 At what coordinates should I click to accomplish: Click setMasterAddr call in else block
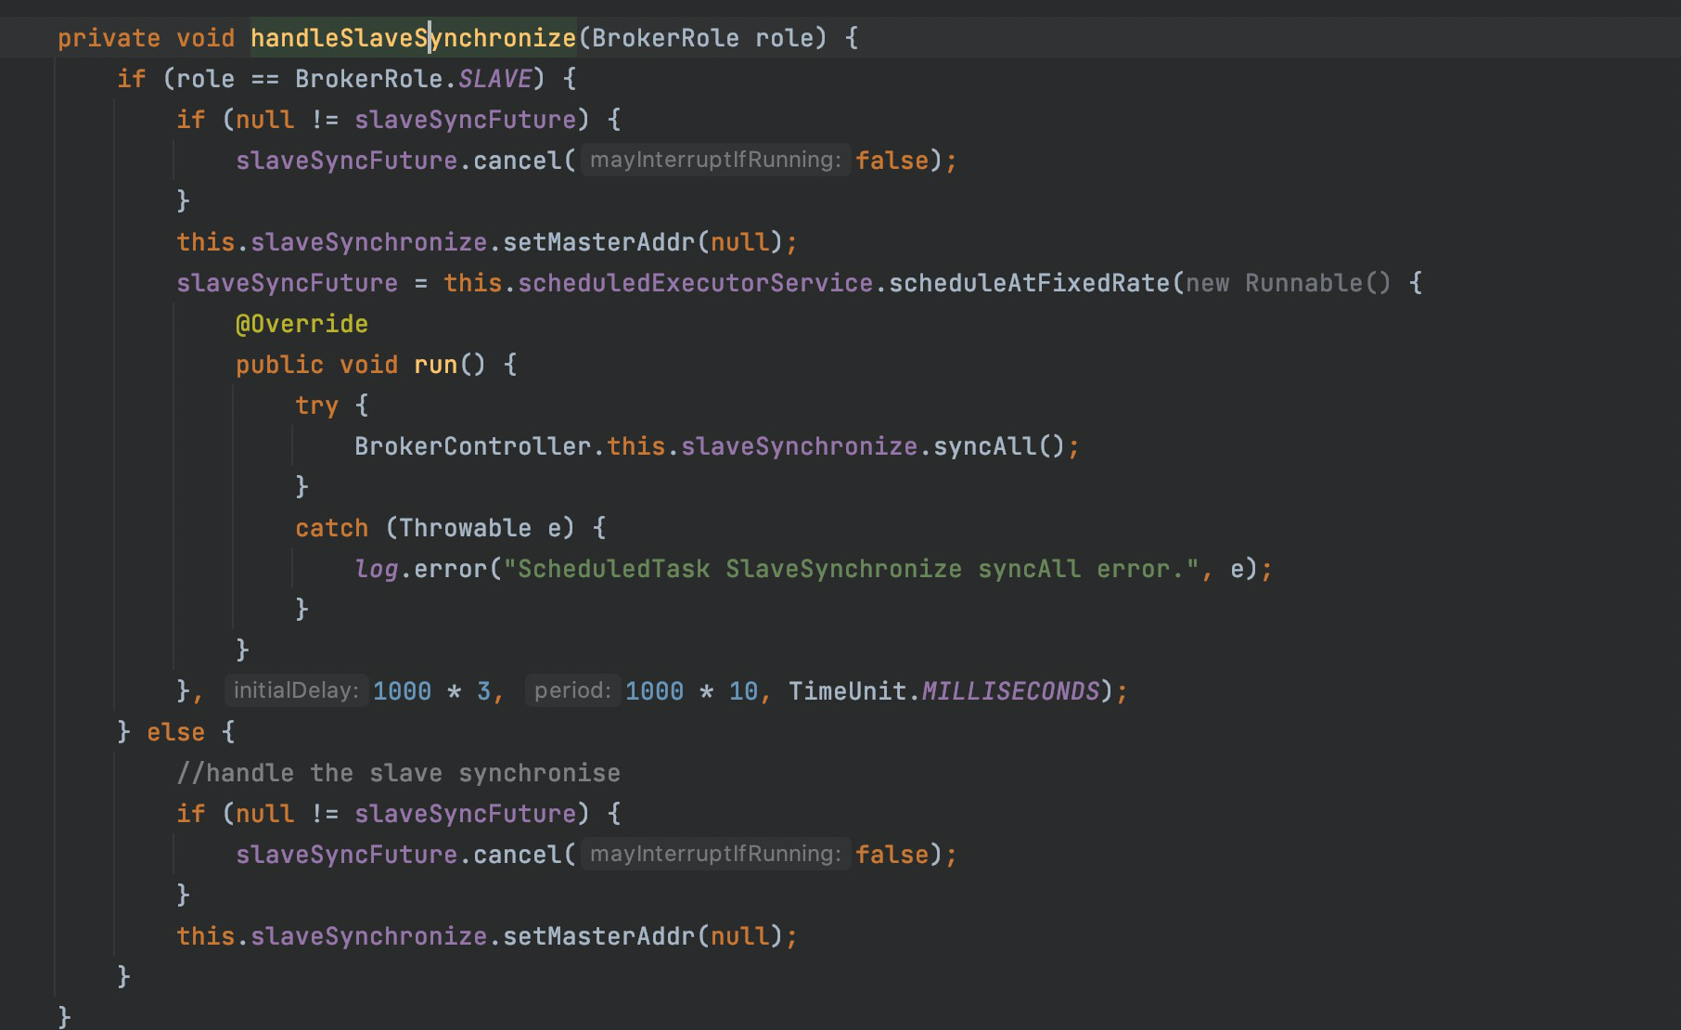[598, 936]
